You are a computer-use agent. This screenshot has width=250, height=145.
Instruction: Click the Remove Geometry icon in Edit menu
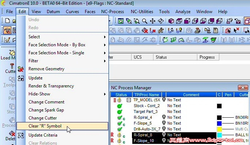(21, 69)
